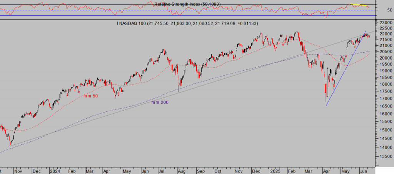
Task: Click the 14500 price axis label
Action: 386,138
